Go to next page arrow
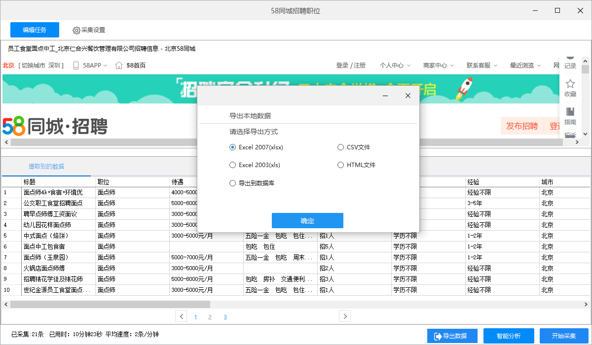592x345 pixels. click(345, 316)
